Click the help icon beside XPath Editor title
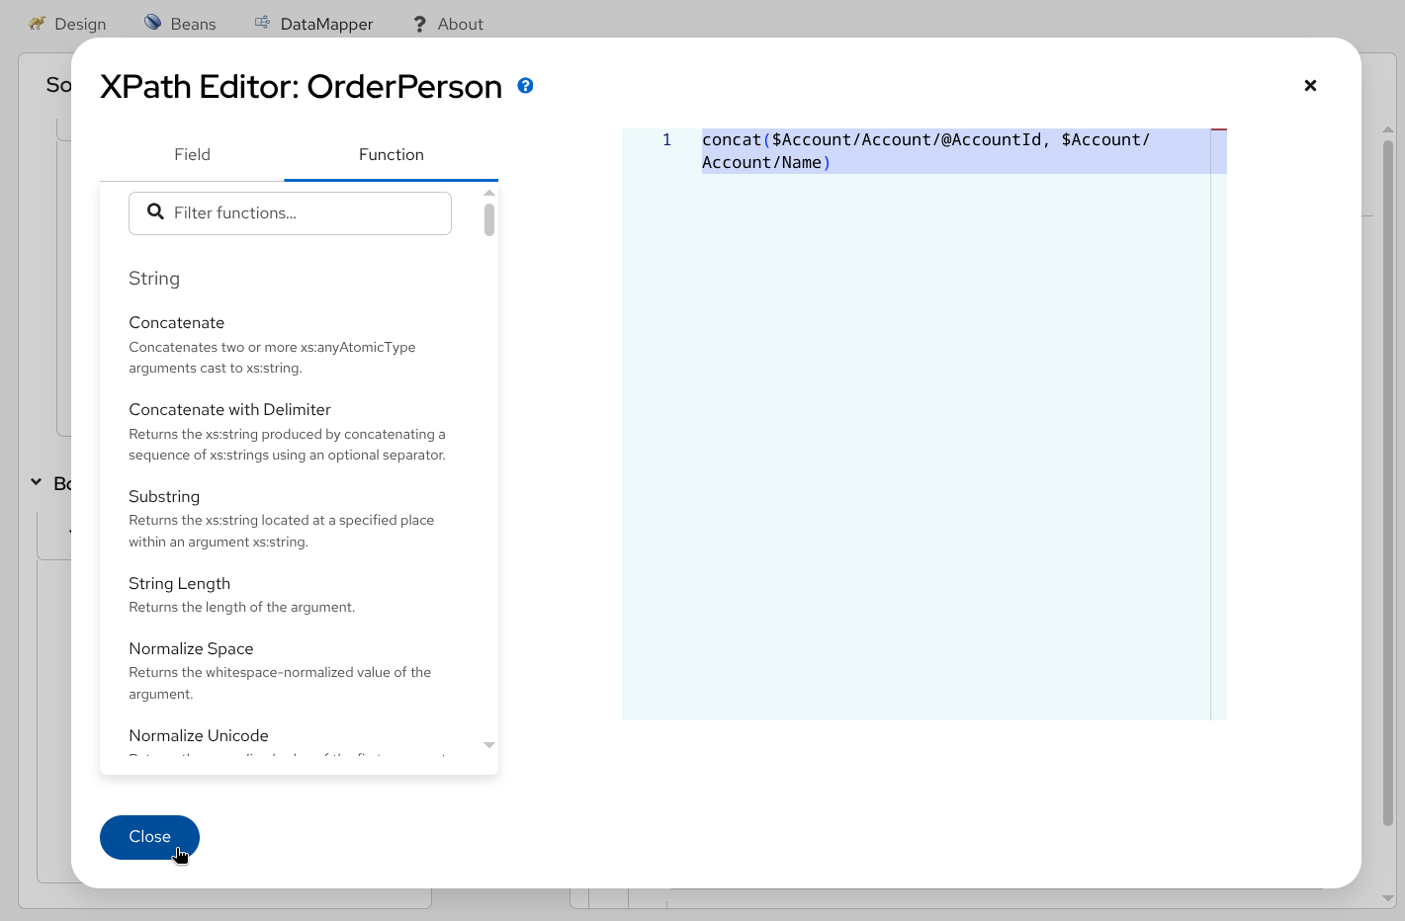 coord(525,86)
